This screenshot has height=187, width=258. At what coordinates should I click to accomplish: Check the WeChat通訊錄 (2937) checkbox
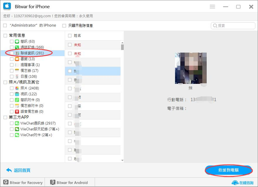click(x=12, y=123)
